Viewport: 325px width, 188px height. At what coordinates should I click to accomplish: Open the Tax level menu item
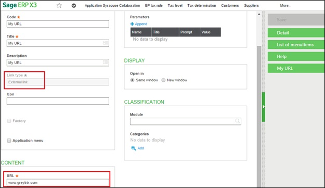(175, 6)
